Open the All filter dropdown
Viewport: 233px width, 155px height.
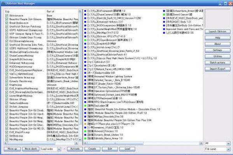pyautogui.click(x=228, y=143)
